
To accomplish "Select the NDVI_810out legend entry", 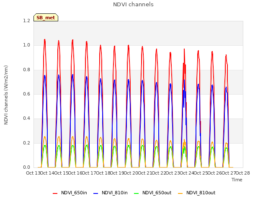I will tap(196, 193).
